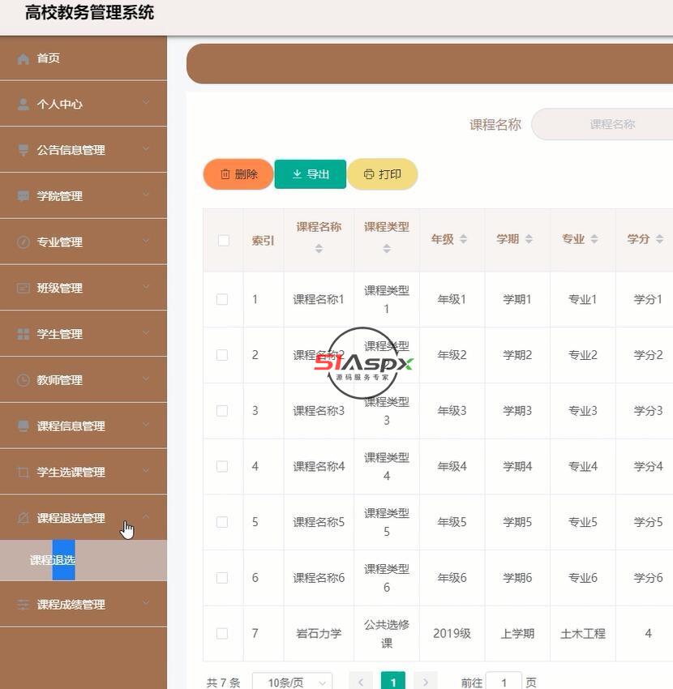Image resolution: width=673 pixels, height=689 pixels.
Task: Sort by 课程名称 column arrows
Action: [x=319, y=249]
